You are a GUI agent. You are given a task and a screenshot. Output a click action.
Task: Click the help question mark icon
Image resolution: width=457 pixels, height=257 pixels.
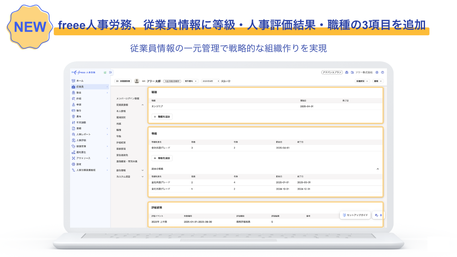tap(382, 72)
